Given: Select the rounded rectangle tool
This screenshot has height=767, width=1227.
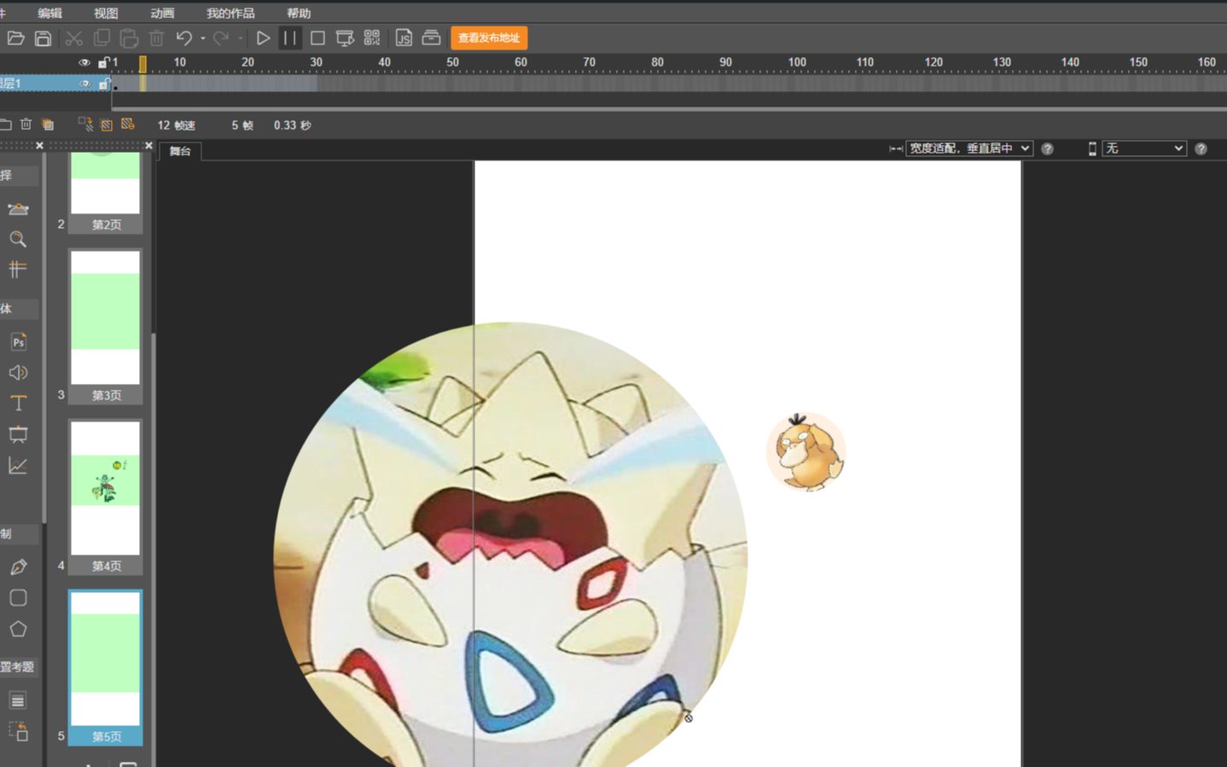Looking at the screenshot, I should pyautogui.click(x=18, y=598).
